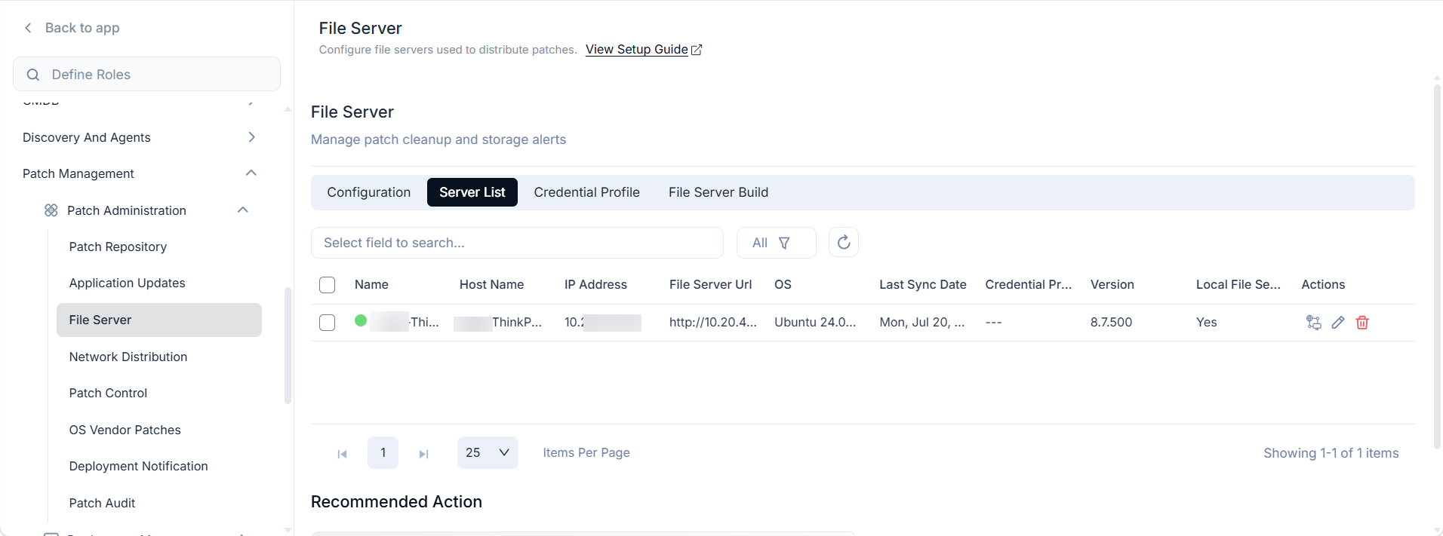The height and width of the screenshot is (536, 1443).
Task: Click the Host Name column header
Action: [491, 284]
